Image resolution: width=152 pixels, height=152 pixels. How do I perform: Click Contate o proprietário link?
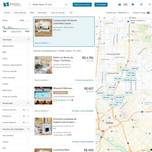pyautogui.click(x=84, y=80)
